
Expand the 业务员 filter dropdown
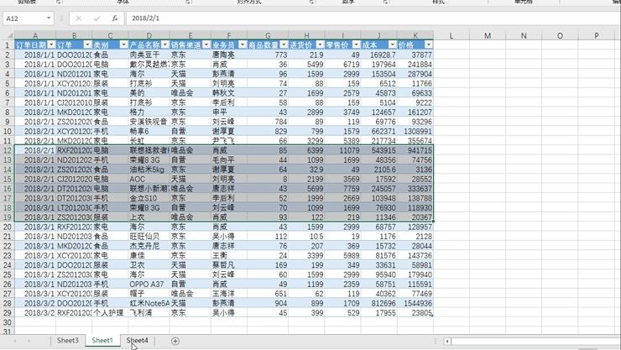[243, 45]
